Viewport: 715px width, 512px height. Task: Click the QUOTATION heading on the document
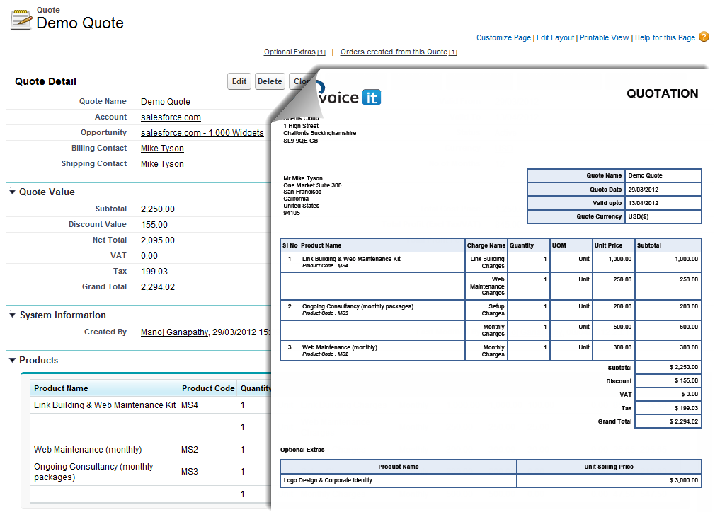point(662,93)
